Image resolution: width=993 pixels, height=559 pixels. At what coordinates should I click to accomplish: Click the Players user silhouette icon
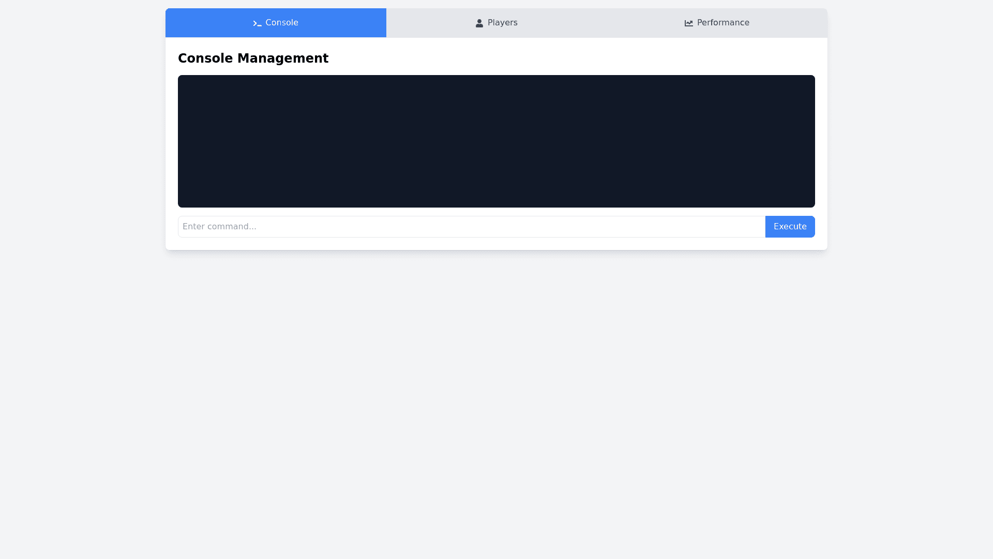478,23
